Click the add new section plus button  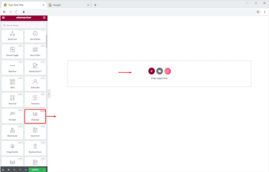152,71
